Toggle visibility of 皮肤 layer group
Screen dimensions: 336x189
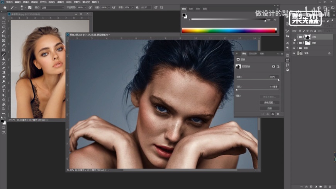click(x=294, y=43)
